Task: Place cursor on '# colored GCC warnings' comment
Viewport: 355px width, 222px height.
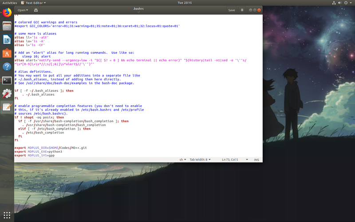Action: 46,22
